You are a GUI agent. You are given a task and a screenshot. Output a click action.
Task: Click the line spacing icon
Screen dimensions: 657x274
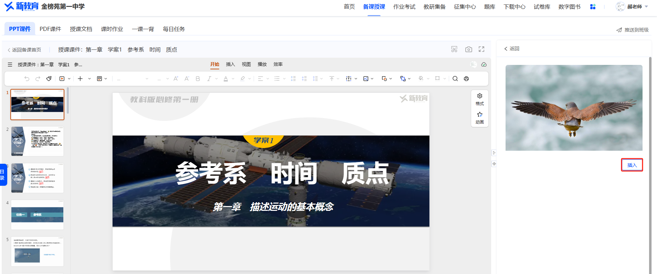(315, 79)
